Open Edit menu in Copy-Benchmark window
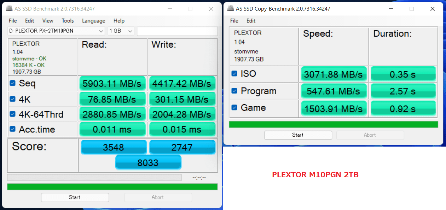Screen dimensions: 446x210 251,21
